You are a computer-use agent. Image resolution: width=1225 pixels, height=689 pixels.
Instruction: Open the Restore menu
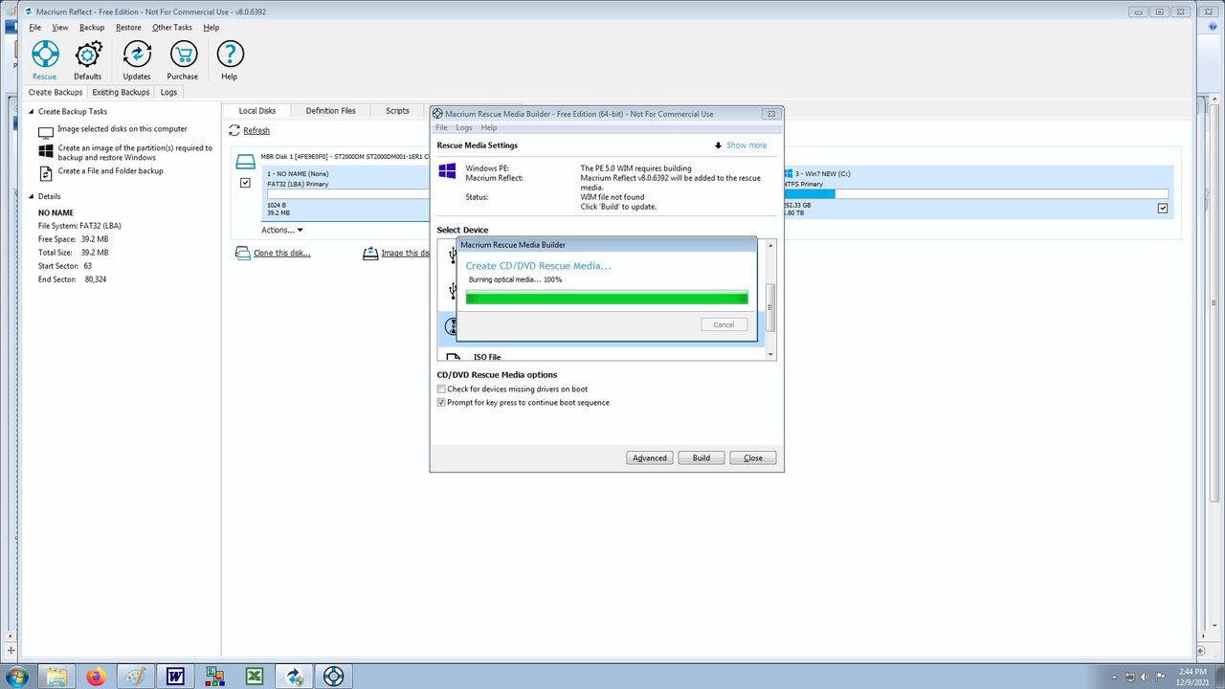(x=128, y=28)
